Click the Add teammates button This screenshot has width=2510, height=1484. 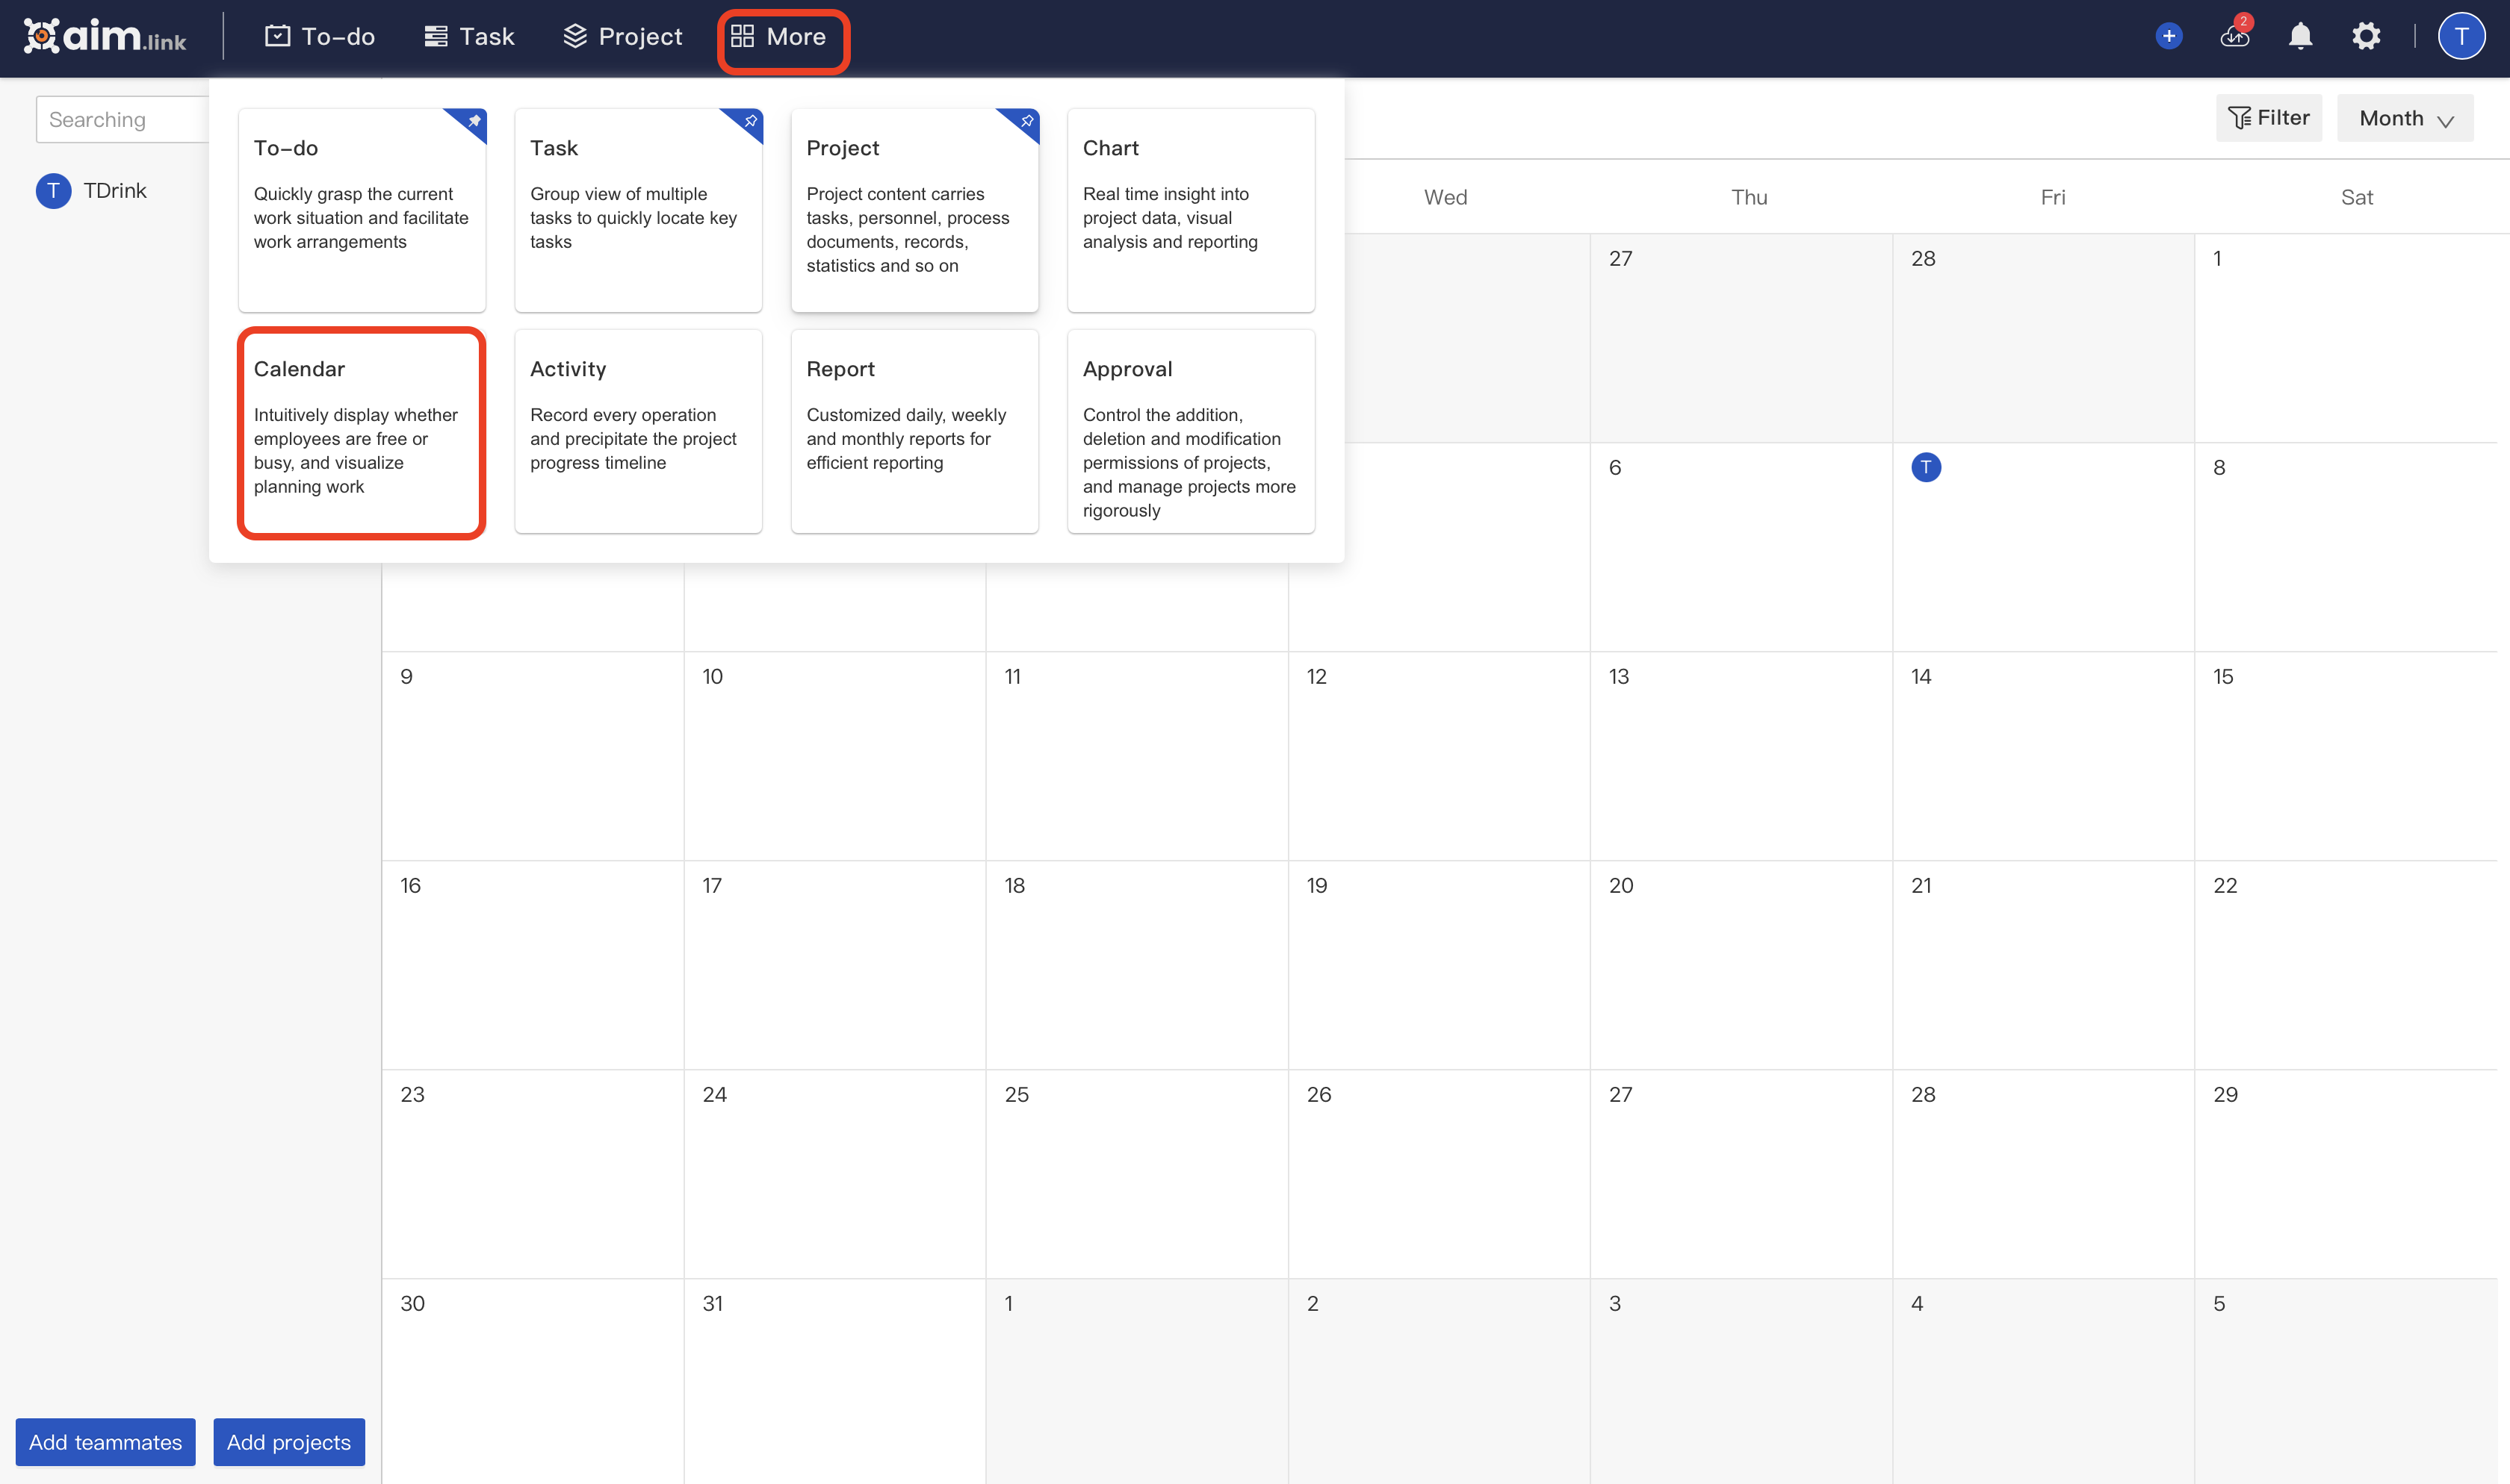[x=105, y=1442]
